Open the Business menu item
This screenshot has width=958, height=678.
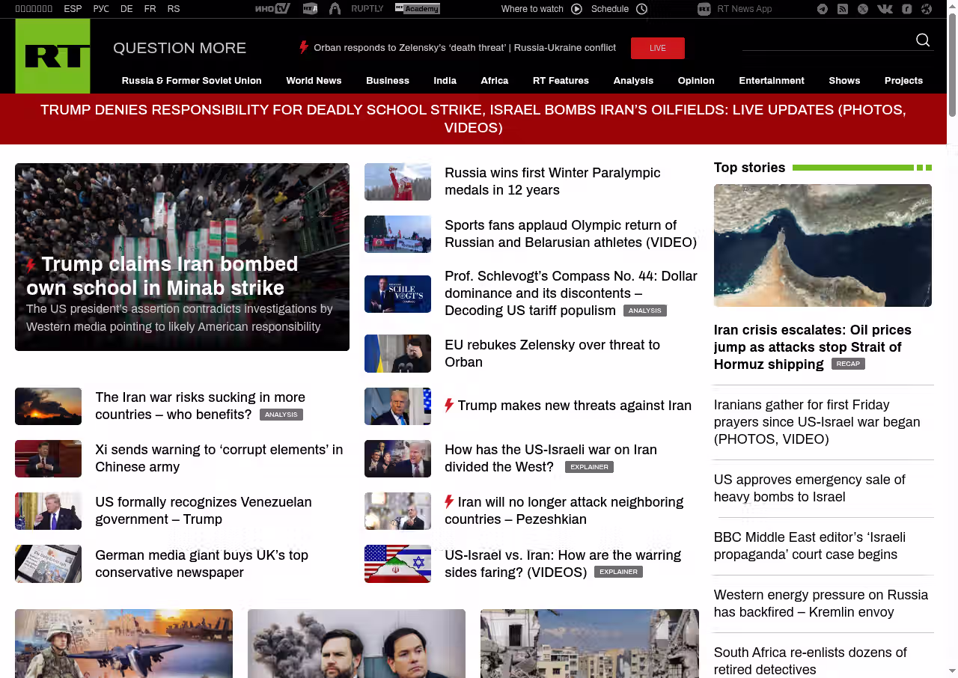click(x=387, y=81)
